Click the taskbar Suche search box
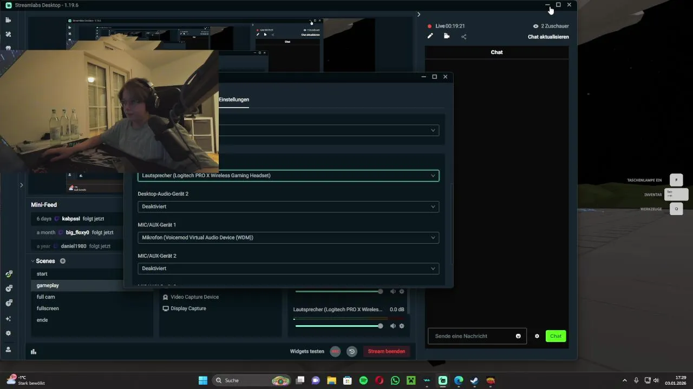The image size is (693, 389). coord(251,380)
